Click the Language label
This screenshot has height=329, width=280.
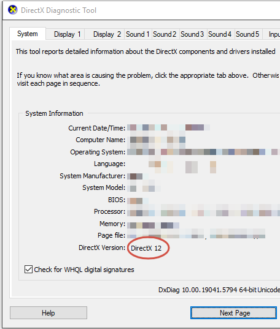pyautogui.click(x=109, y=164)
